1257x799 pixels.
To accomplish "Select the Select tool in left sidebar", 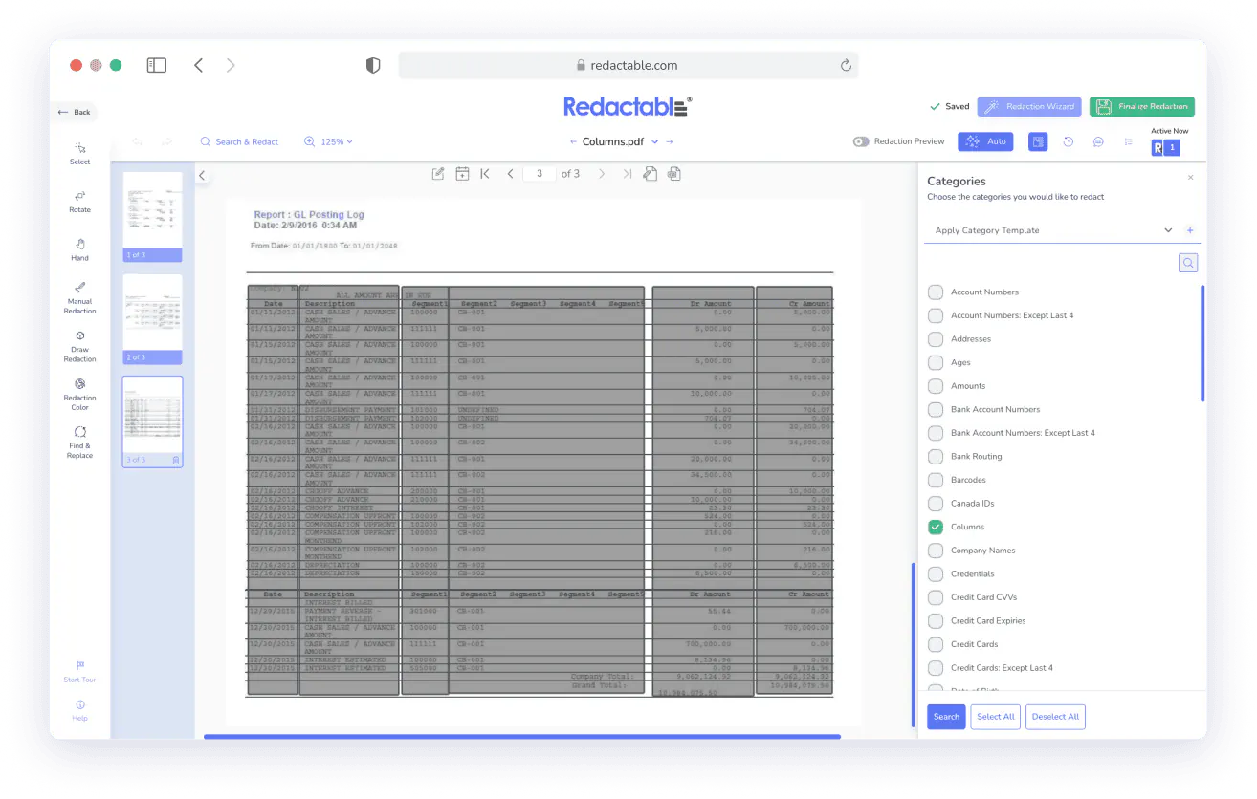I will 80,153.
